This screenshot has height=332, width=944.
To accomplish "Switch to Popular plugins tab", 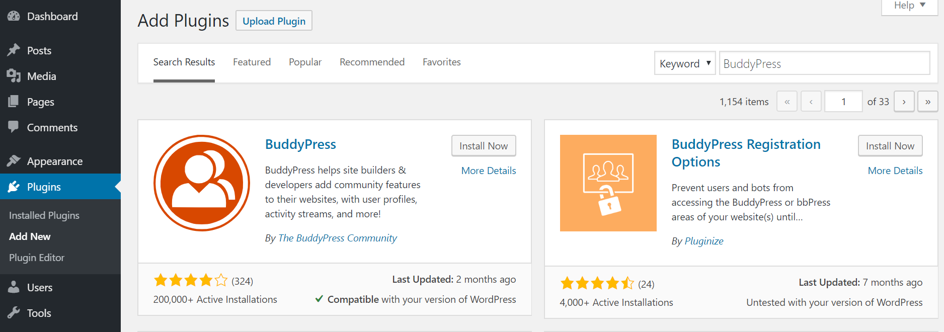I will click(305, 62).
